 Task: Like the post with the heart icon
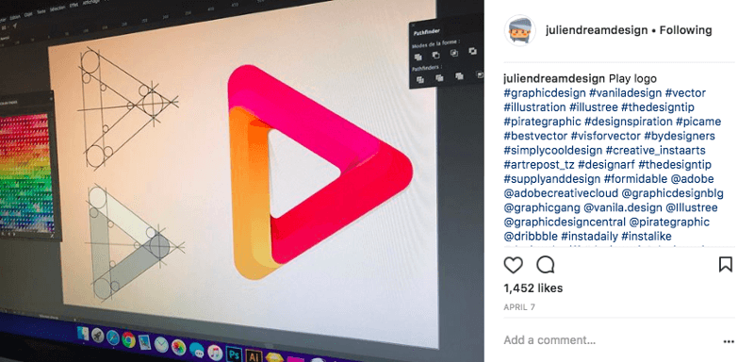513,265
